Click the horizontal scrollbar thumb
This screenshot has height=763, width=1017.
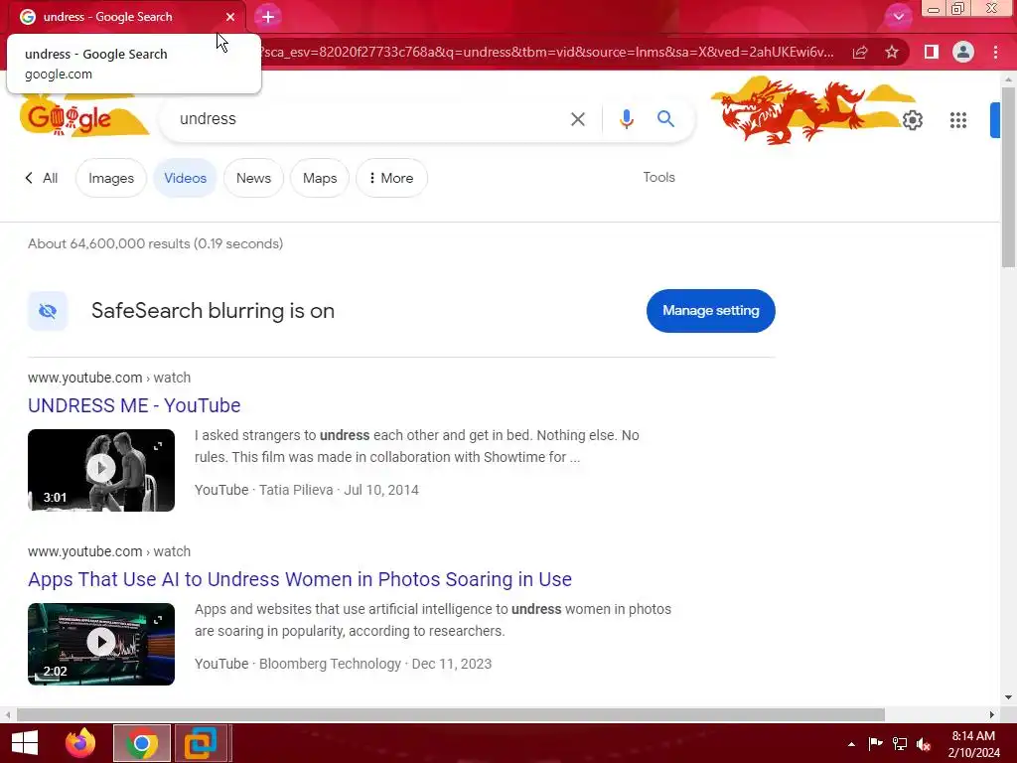(450, 714)
